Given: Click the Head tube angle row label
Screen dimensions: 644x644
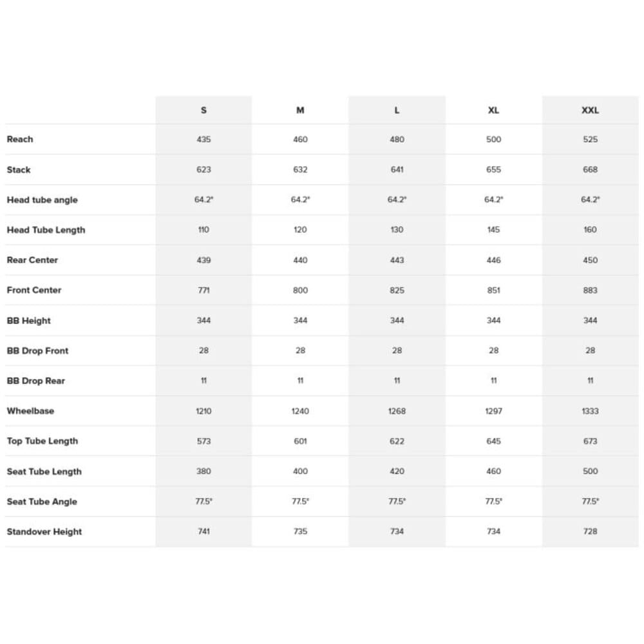Looking at the screenshot, I should coord(43,200).
